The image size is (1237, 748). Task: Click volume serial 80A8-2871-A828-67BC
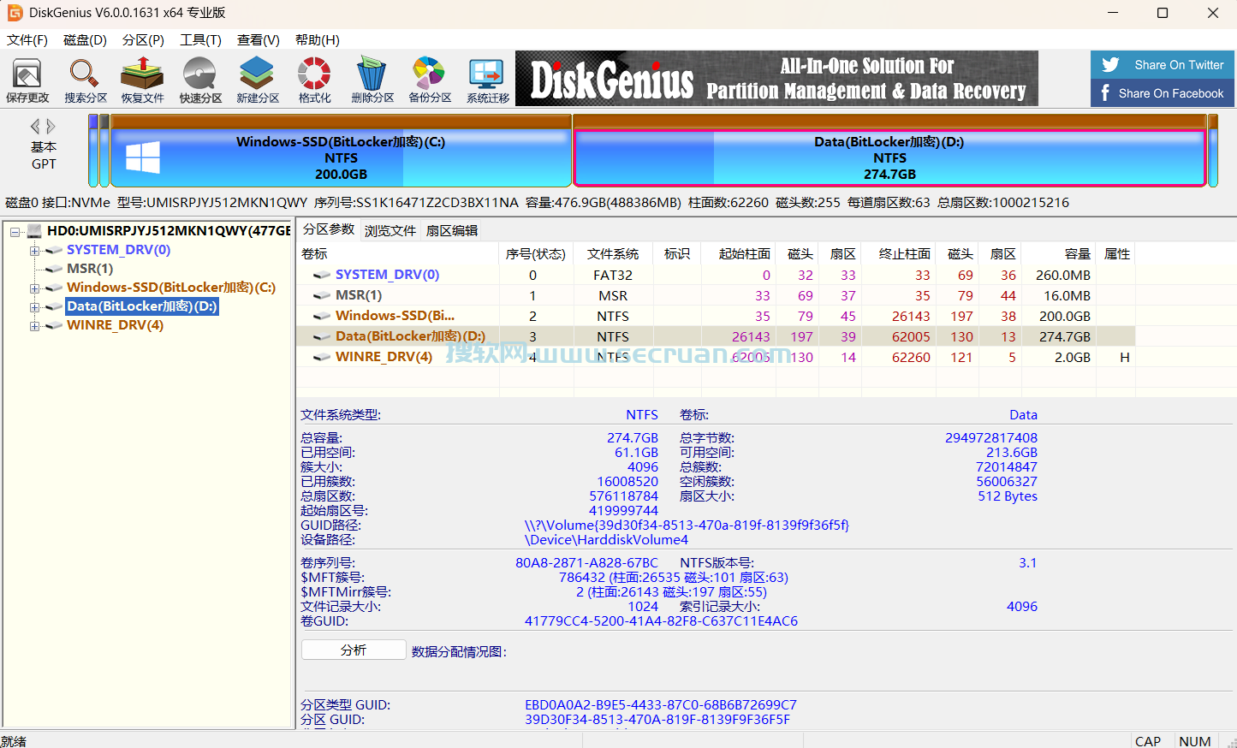coord(586,563)
